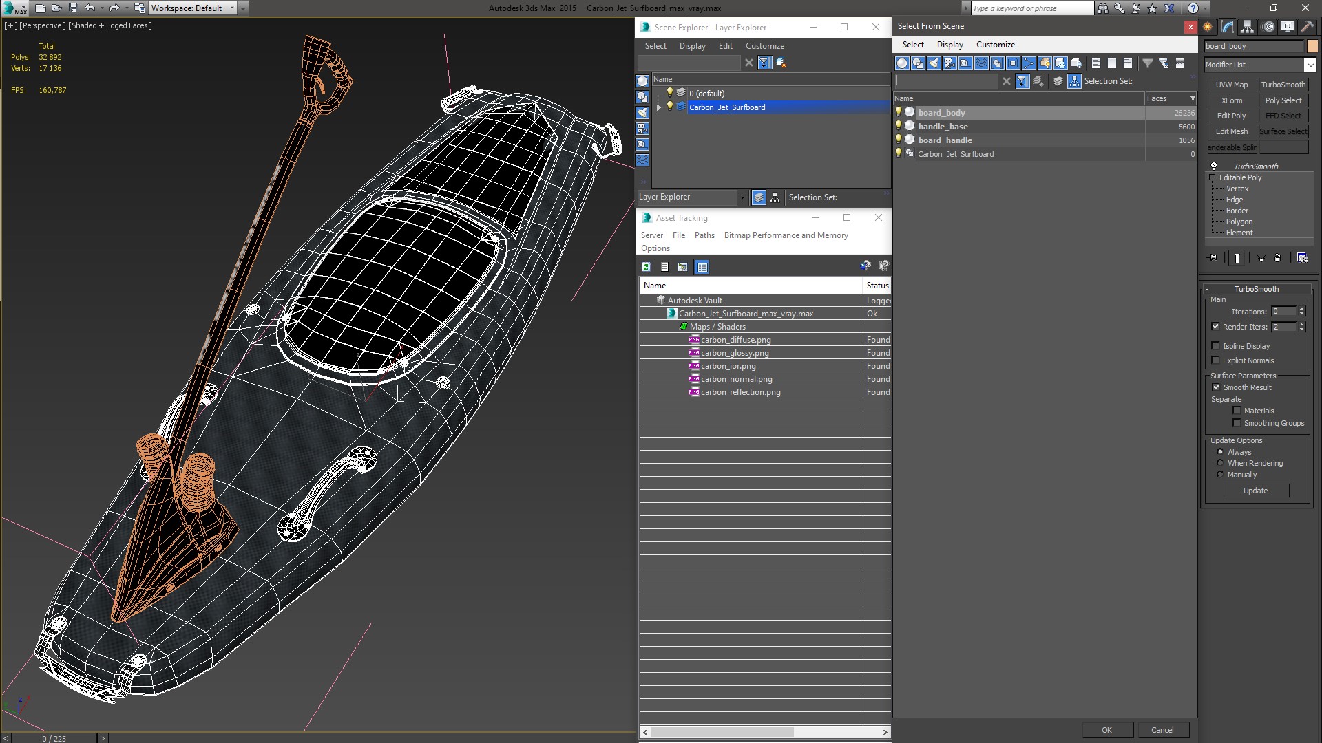Create a new scene file icon
Viewport: 1322px width, 743px height.
click(41, 8)
